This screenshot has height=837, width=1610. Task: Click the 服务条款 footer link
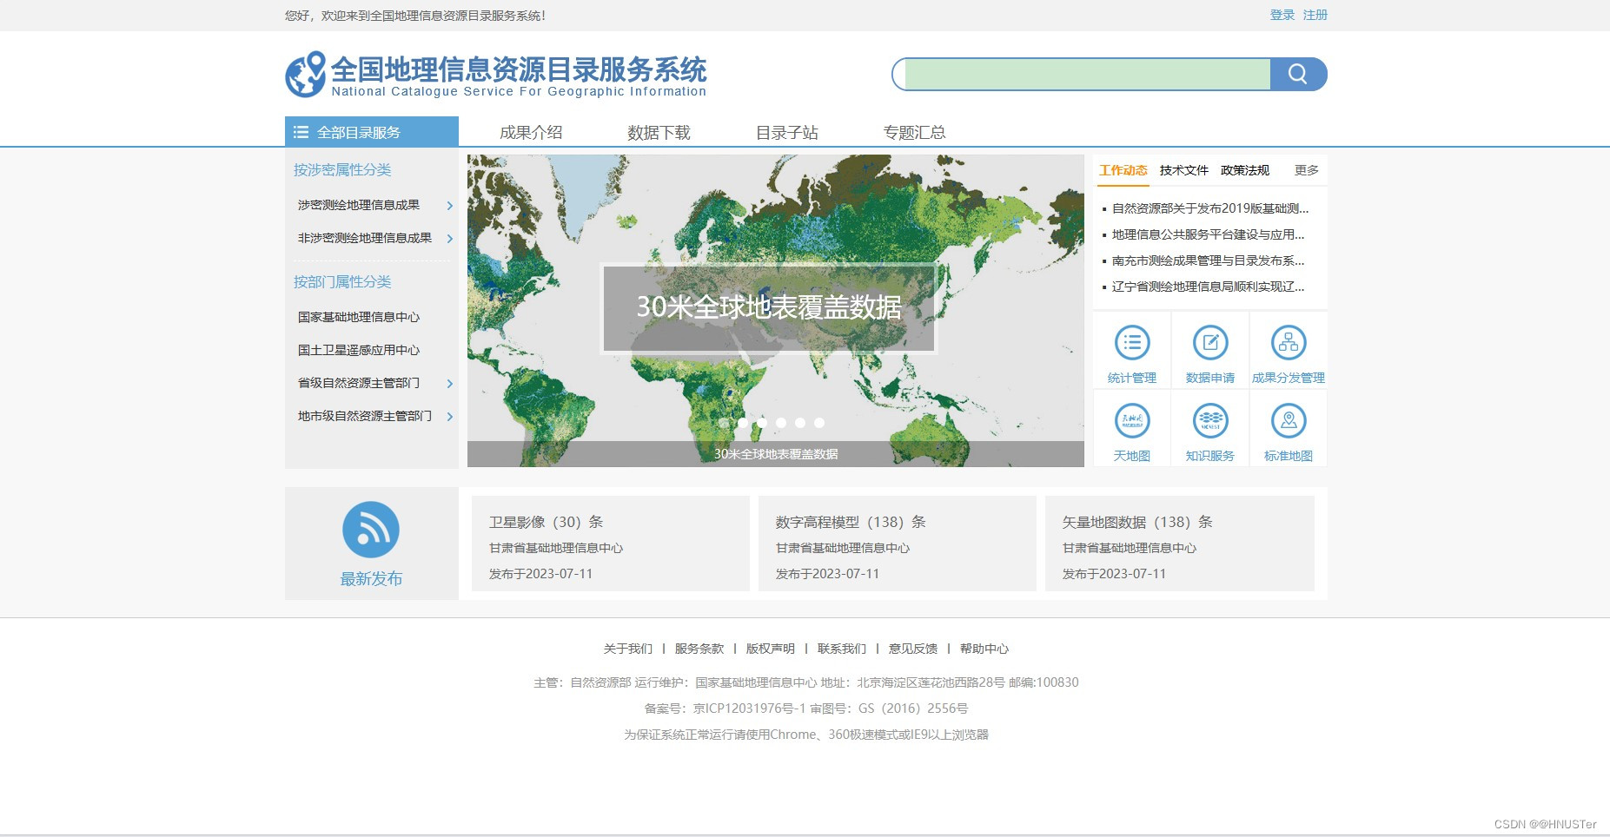[699, 649]
